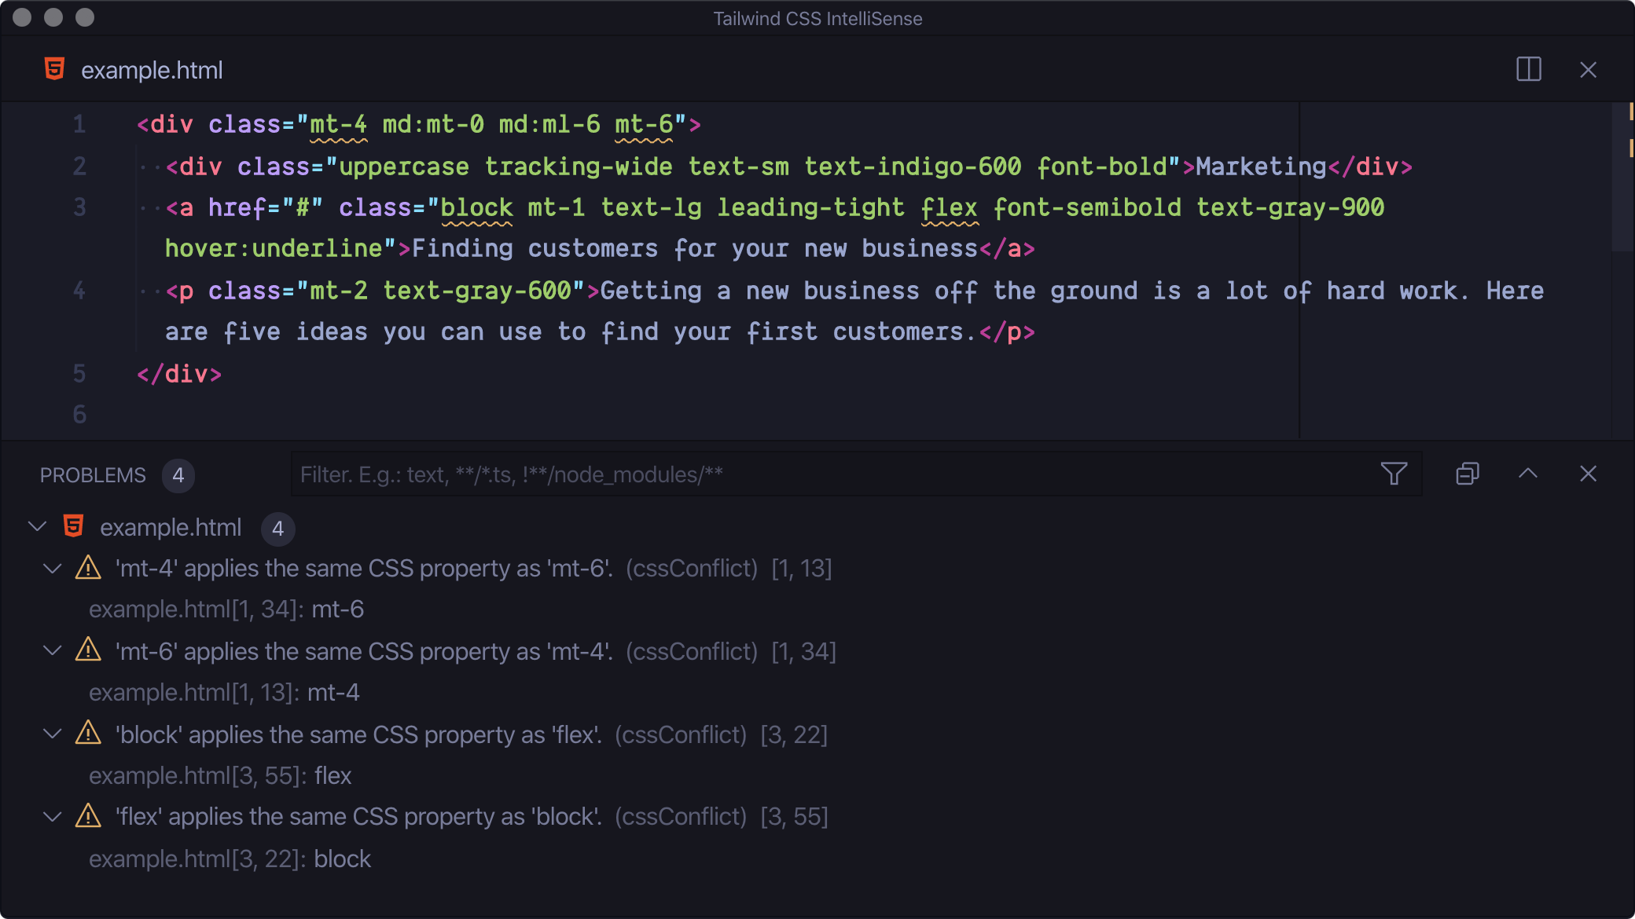Expand the 'flex' applies same property entry
The height and width of the screenshot is (919, 1635).
52,816
